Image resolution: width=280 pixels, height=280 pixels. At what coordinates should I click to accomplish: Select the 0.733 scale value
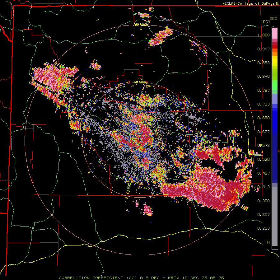tap(264, 104)
